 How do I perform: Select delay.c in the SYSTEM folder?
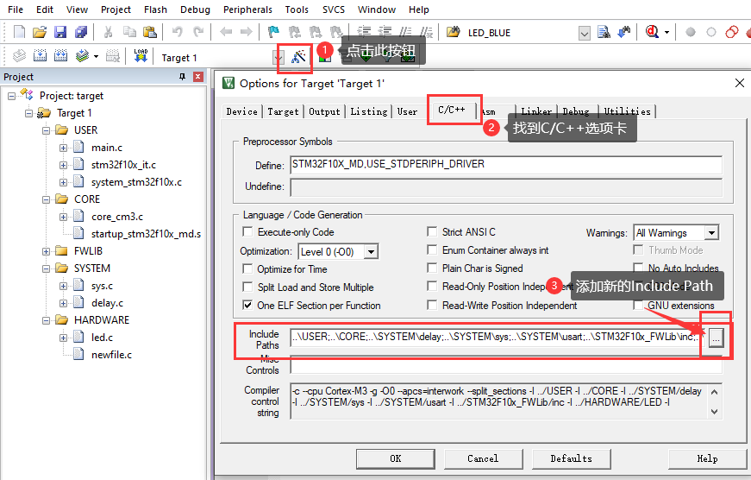(107, 303)
